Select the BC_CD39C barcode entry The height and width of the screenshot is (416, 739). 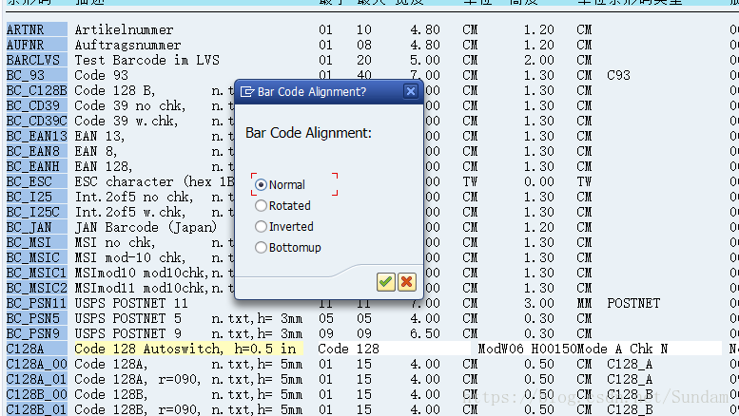[37, 121]
